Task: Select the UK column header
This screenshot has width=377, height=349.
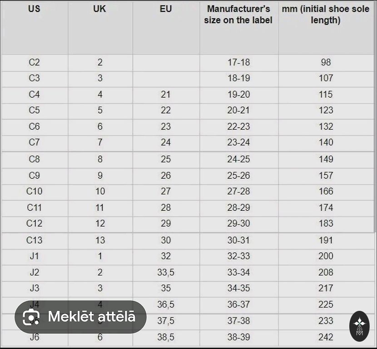Action: 99,9
